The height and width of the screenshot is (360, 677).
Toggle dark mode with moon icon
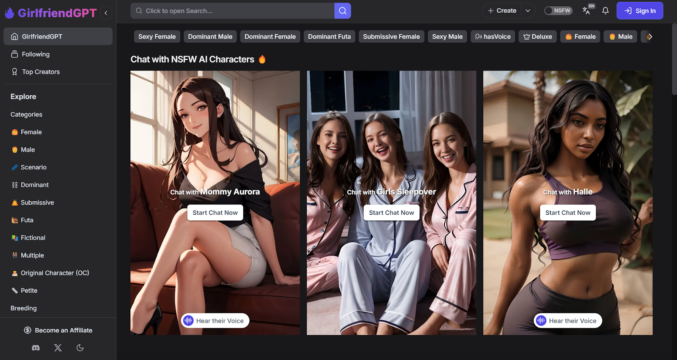coord(80,348)
